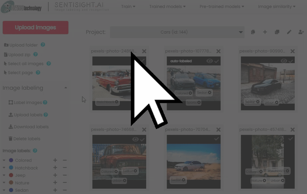Open the share project add-user icon
Viewport: 307px width, 194px height.
click(301, 32)
